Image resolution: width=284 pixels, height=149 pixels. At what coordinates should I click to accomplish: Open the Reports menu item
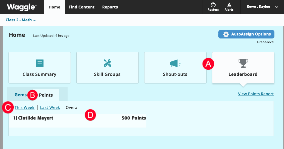pos(110,7)
